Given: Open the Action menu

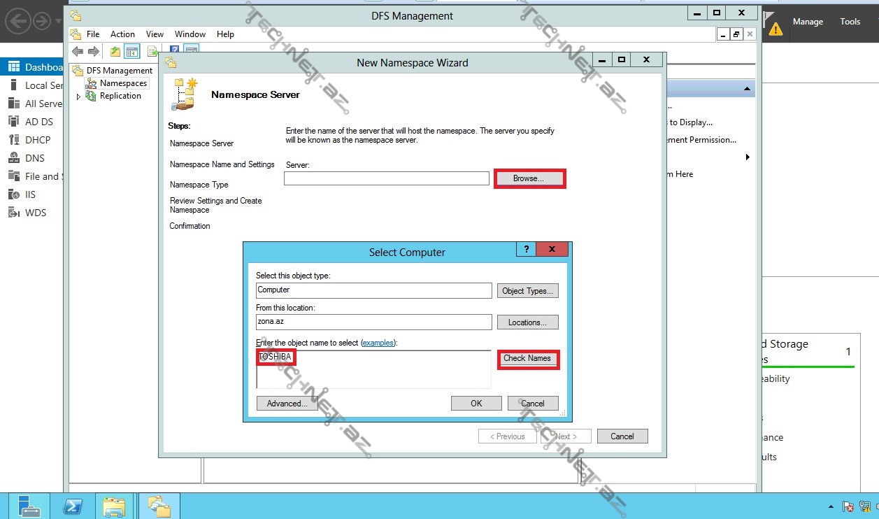Looking at the screenshot, I should pyautogui.click(x=122, y=34).
